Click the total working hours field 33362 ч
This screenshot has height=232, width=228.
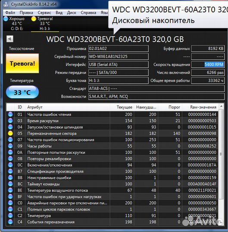(x=208, y=80)
